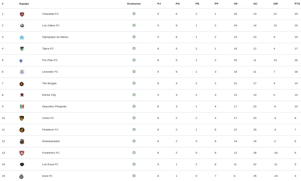Click Pro-Plan FC's goal difference 14

click(x=275, y=60)
